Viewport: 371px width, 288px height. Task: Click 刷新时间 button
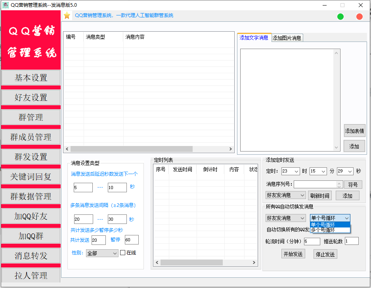pos(319,196)
